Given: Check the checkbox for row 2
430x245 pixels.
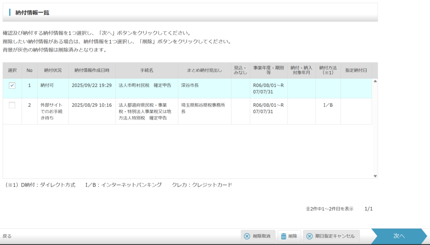Looking at the screenshot, I should pyautogui.click(x=12, y=105).
